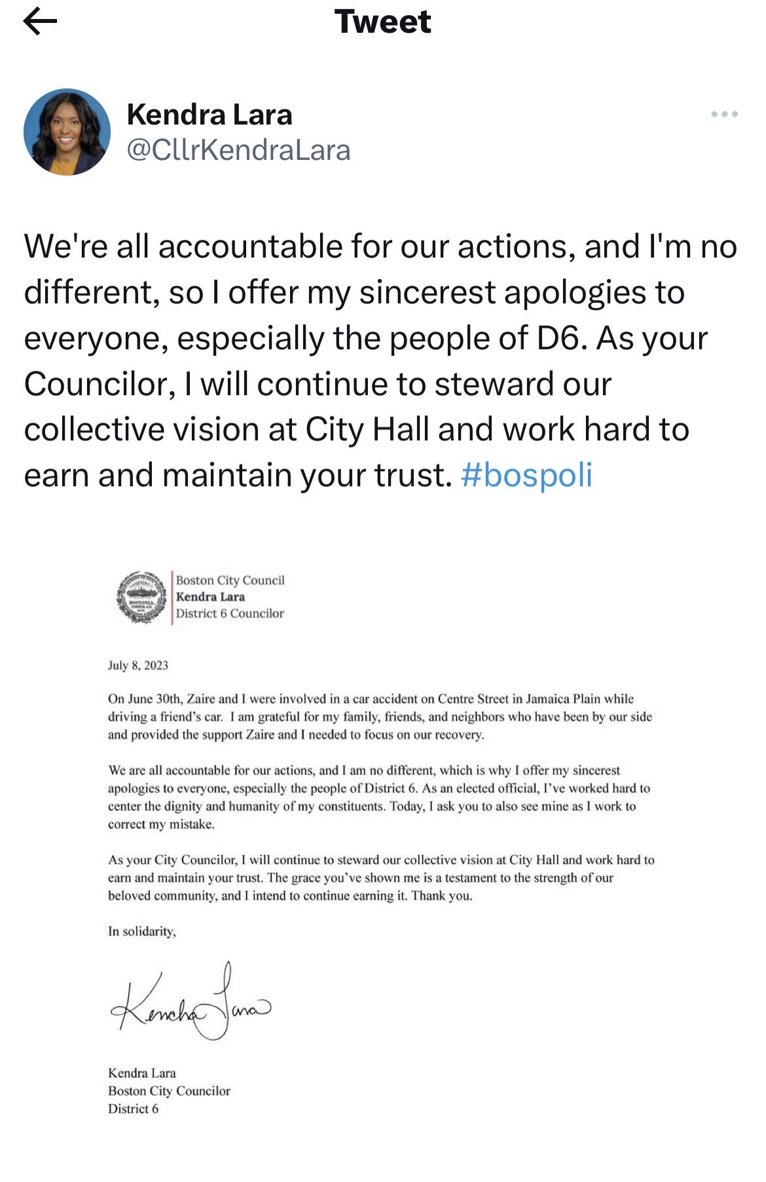The height and width of the screenshot is (1182, 766).
Task: Click "Boston City Councilor" under the signature
Action: (169, 1091)
